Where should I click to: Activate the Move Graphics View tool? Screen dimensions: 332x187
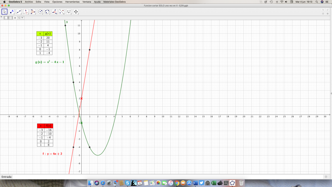76,12
